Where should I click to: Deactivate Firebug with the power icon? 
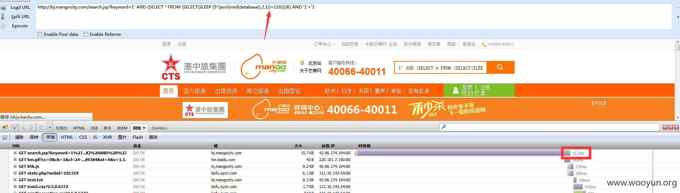pyautogui.click(x=676, y=127)
